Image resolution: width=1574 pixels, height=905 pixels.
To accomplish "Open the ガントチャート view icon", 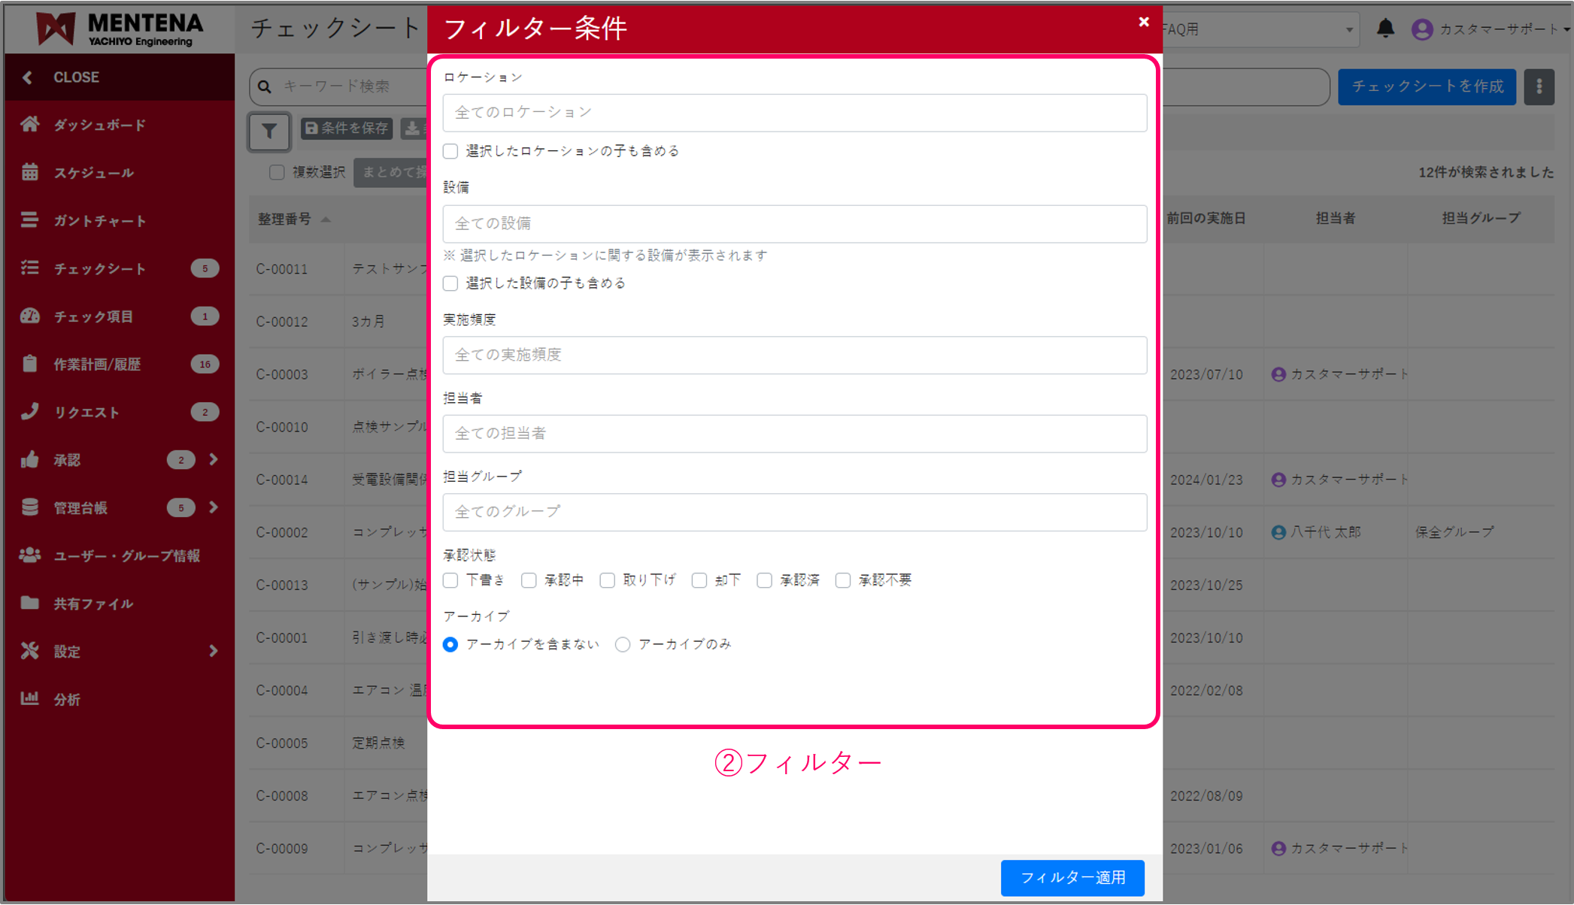I will (x=30, y=220).
